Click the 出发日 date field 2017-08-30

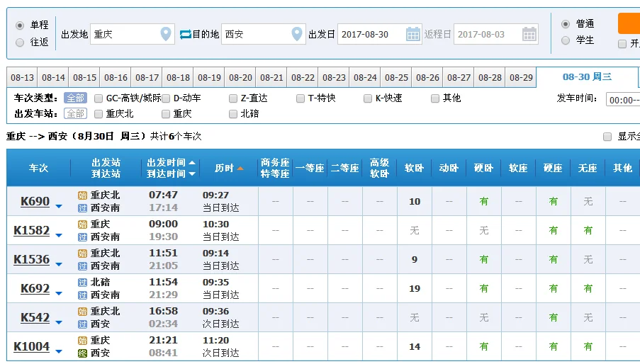(380, 34)
